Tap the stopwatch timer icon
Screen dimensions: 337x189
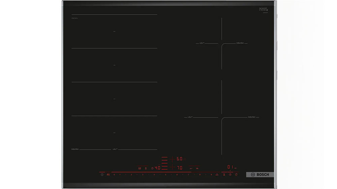(236, 175)
